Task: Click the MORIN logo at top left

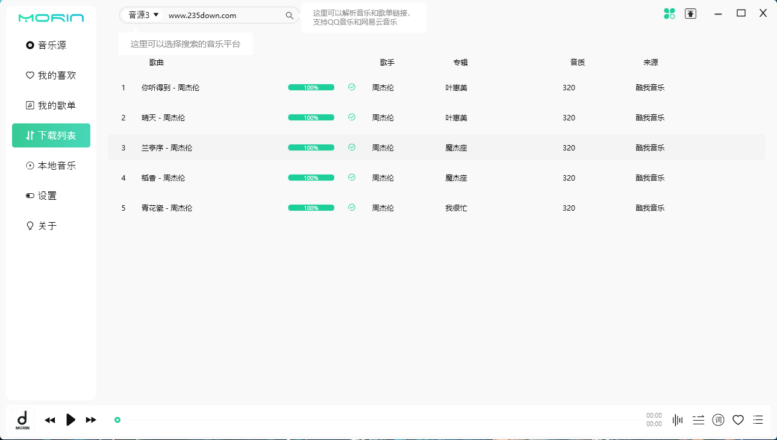Action: click(51, 18)
